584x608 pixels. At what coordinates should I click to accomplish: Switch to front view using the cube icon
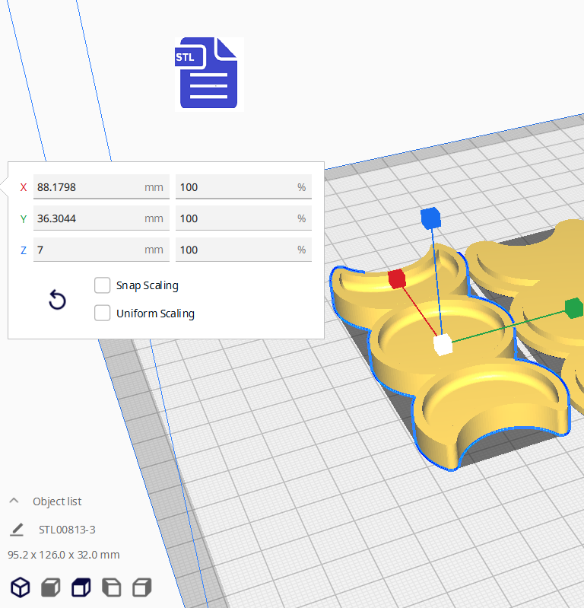(50, 587)
